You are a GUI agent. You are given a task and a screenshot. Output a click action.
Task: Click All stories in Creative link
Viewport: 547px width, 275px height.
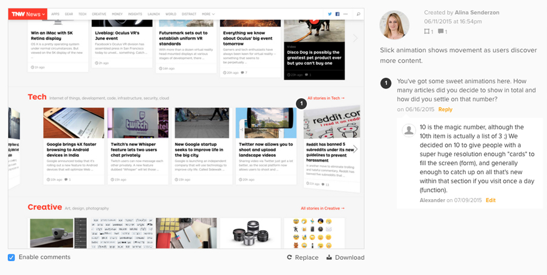tap(323, 208)
